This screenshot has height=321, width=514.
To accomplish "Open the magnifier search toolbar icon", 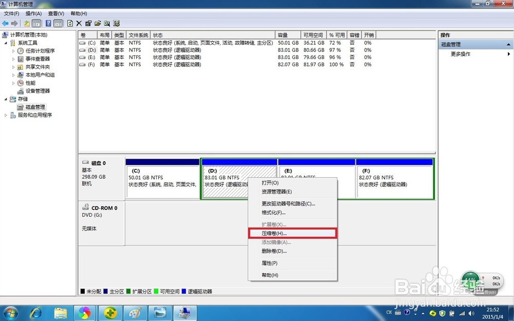I will point(107,23).
